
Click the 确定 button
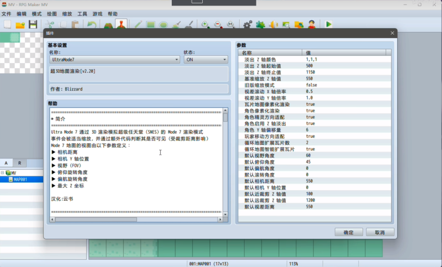[349, 232]
